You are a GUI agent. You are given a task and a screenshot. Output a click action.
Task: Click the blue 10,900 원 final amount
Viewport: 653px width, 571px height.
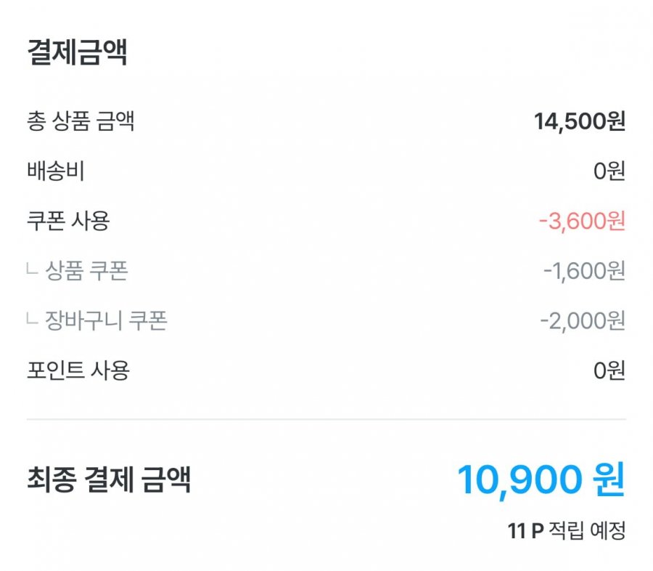(x=541, y=479)
